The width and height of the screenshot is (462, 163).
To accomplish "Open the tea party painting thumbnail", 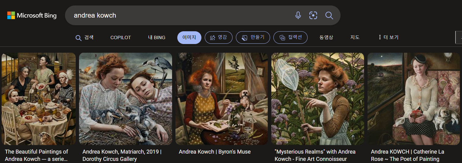I will 38,99.
